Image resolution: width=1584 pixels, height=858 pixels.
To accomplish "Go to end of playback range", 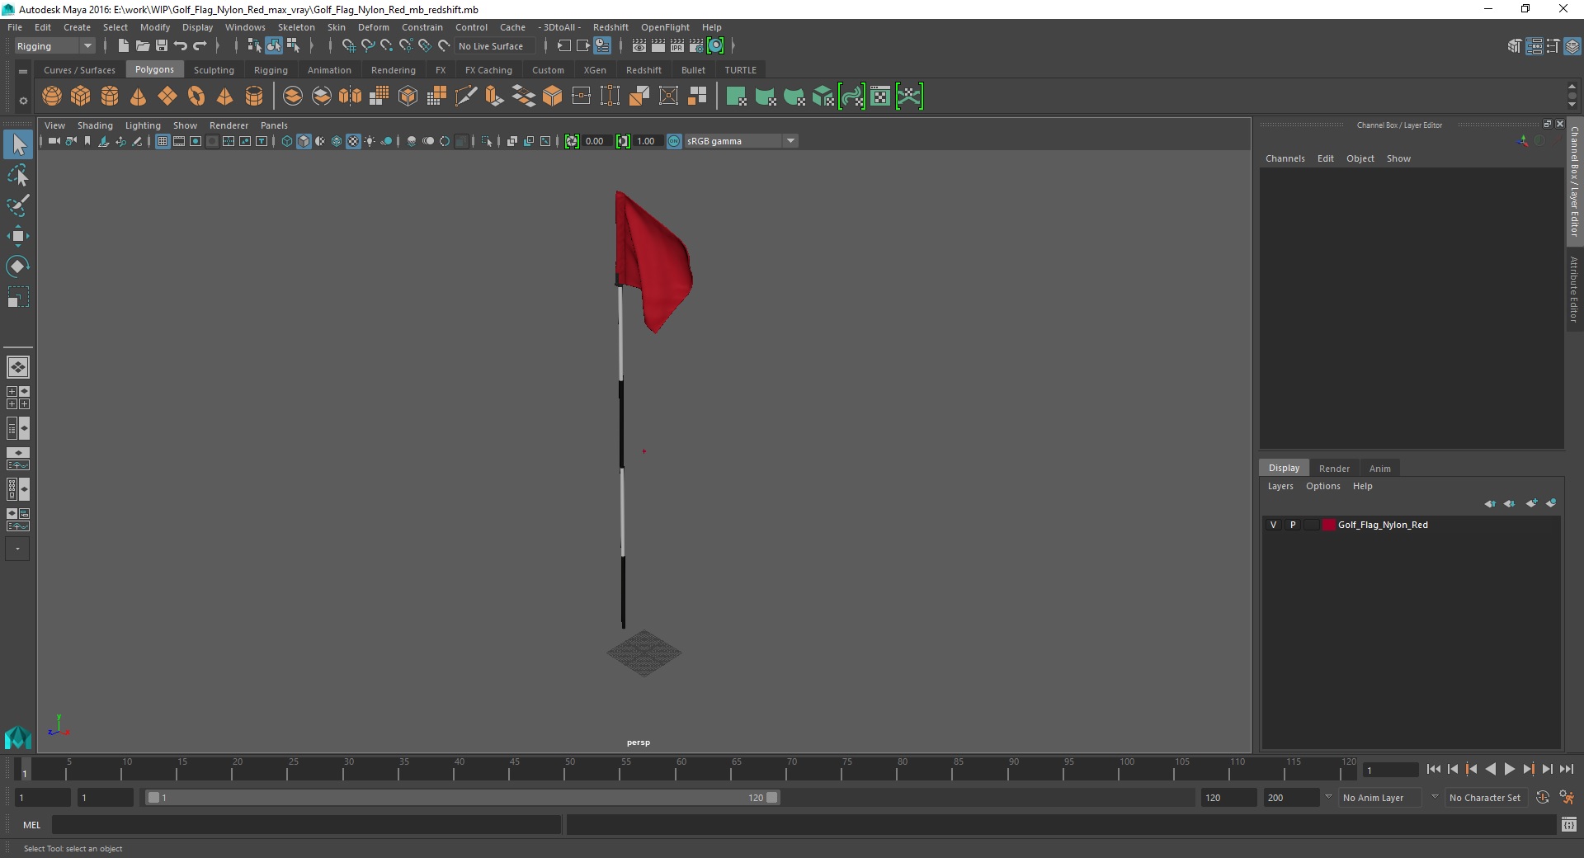I will (x=1566, y=769).
